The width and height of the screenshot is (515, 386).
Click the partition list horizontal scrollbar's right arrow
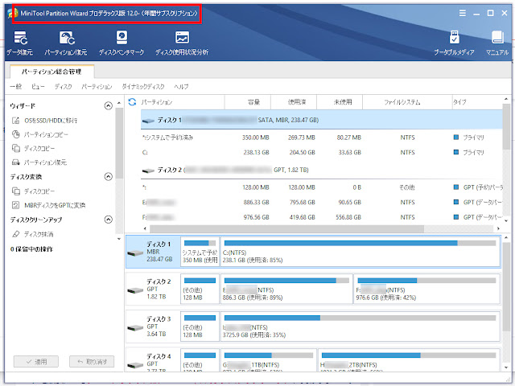point(498,228)
